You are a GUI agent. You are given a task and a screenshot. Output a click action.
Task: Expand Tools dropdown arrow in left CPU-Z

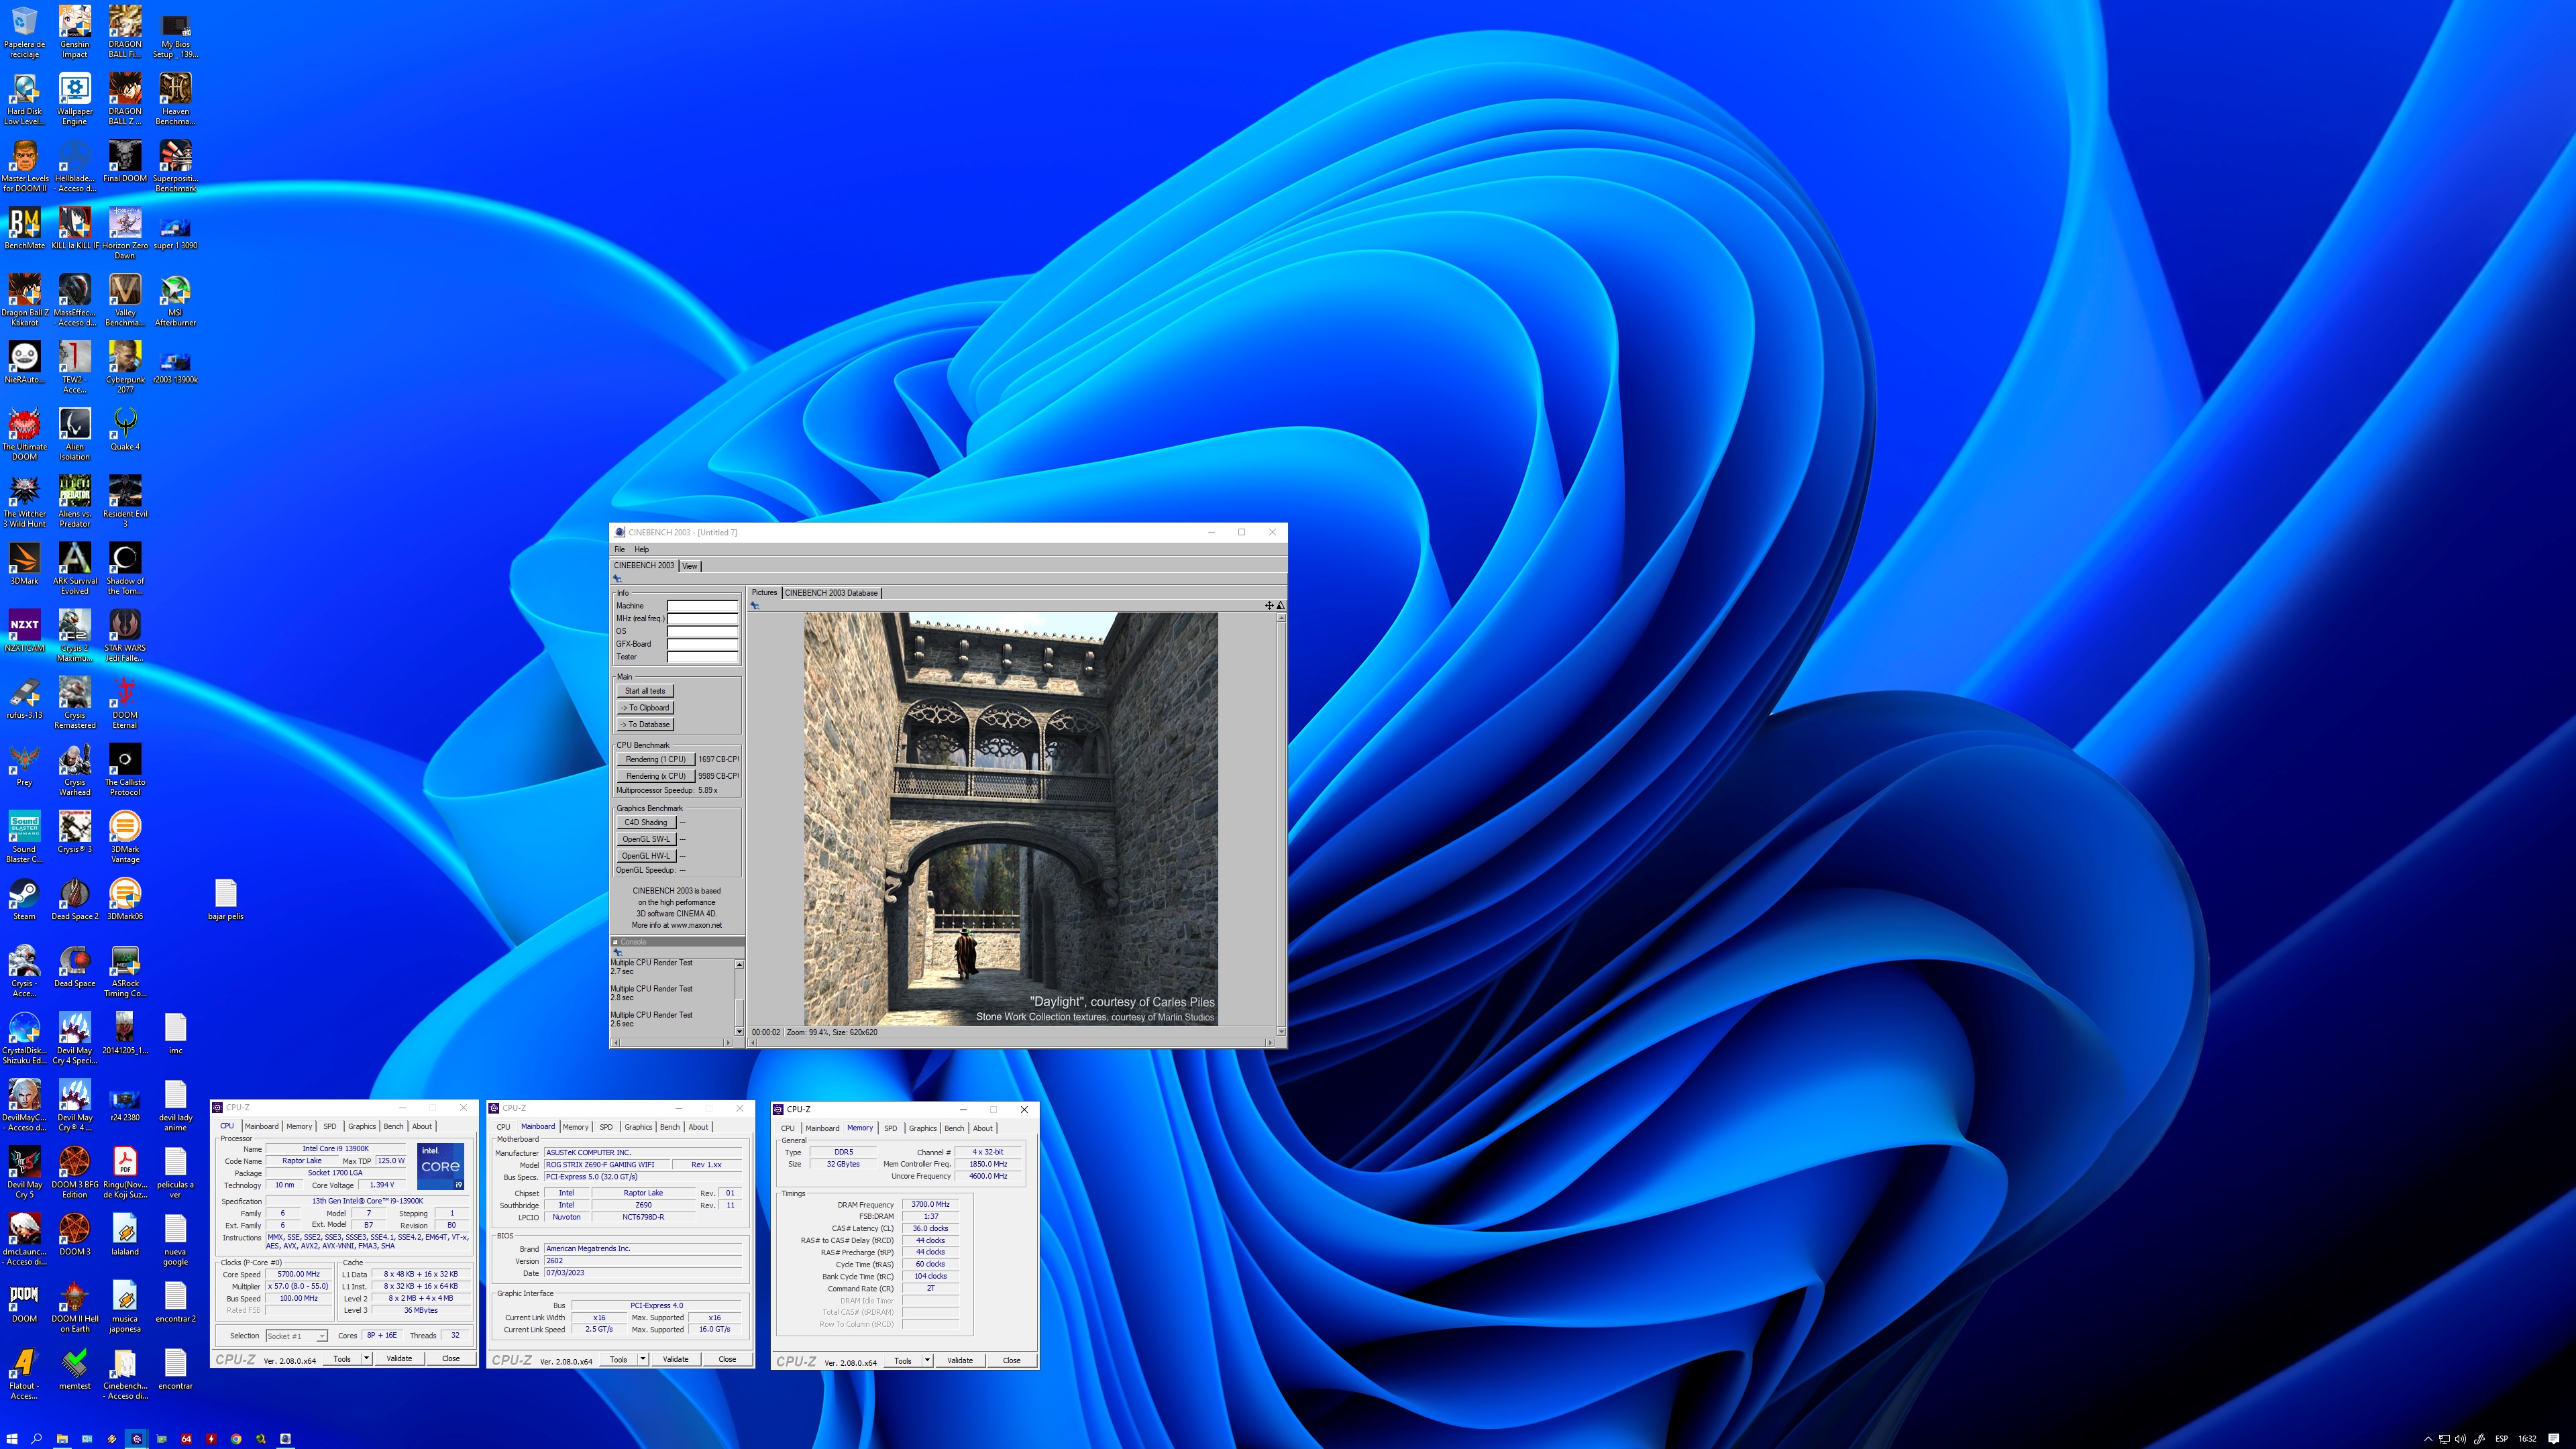pyautogui.click(x=367, y=1359)
